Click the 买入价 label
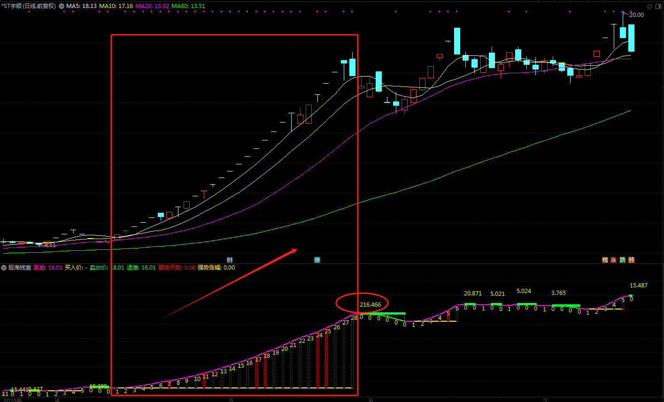 (x=74, y=268)
